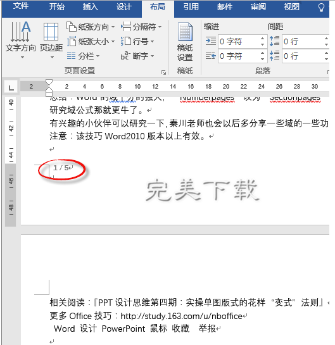The width and height of the screenshot is (335, 345).
Task: Click the text 注意：该技巧 Word2010 版本以上有效
Action: click(x=127, y=136)
